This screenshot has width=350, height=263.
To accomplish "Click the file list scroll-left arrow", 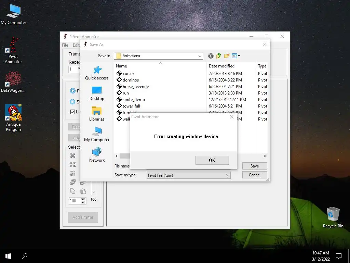I will tap(117, 156).
